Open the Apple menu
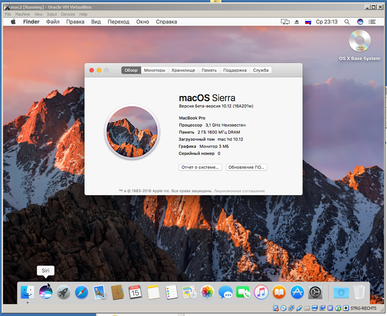This screenshot has height=316, width=387. point(14,22)
